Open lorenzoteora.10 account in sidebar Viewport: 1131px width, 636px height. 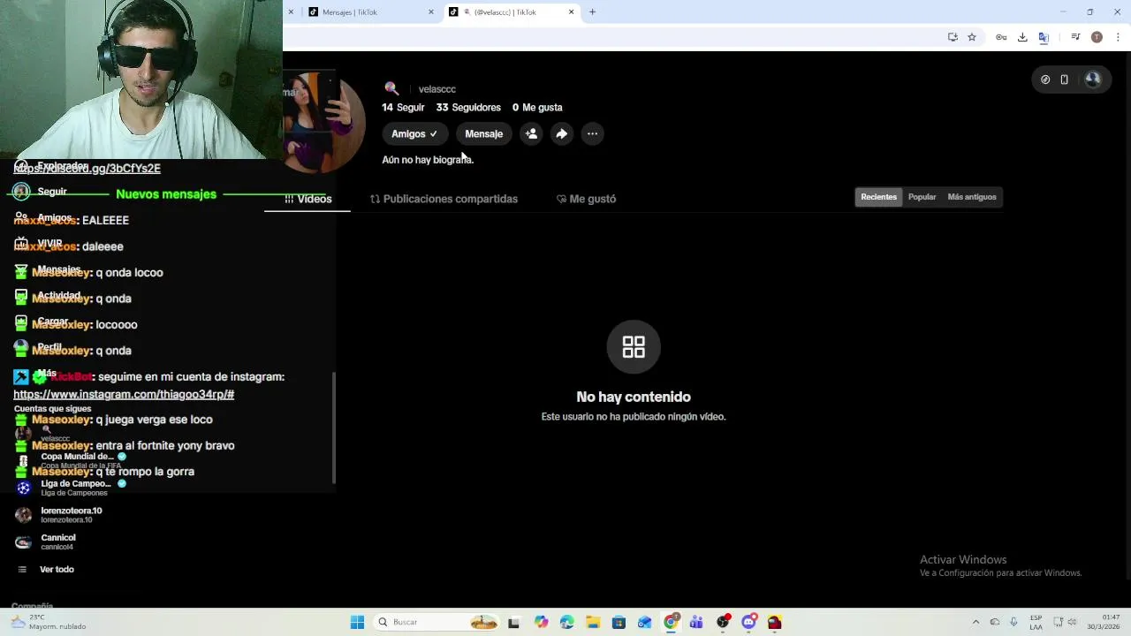(x=58, y=515)
